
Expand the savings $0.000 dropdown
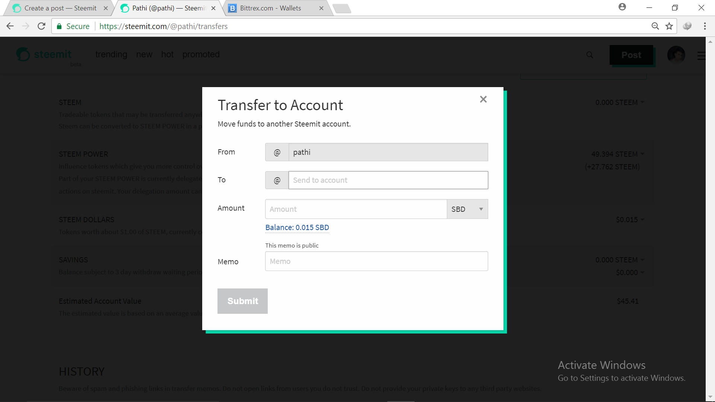[630, 272]
